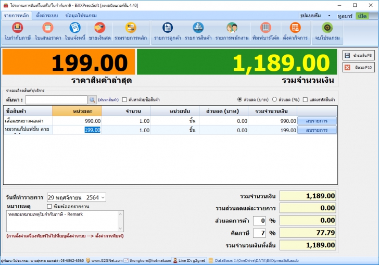Click the map pin icon in status bar
Image resolution: width=379 pixels, height=265 pixels.
tap(88, 260)
